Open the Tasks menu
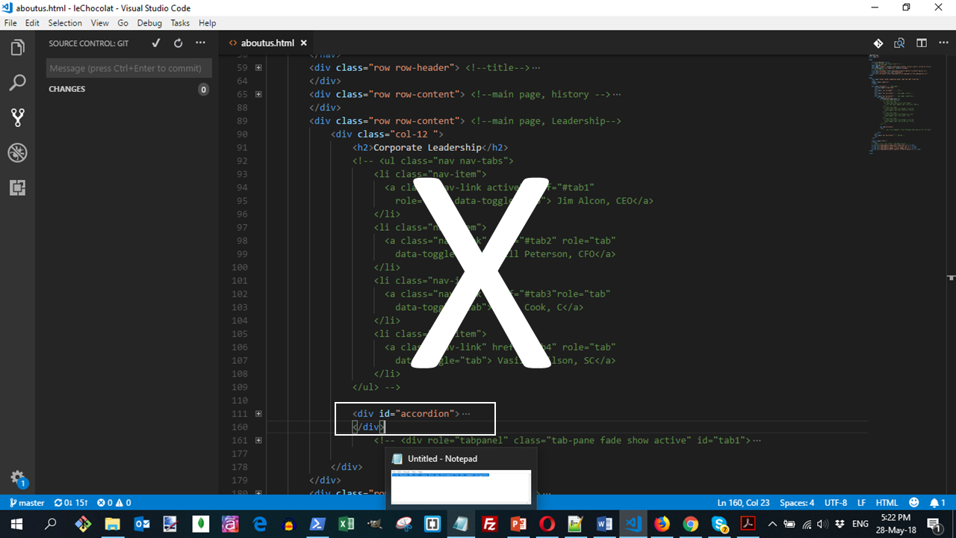The image size is (956, 538). (x=180, y=23)
